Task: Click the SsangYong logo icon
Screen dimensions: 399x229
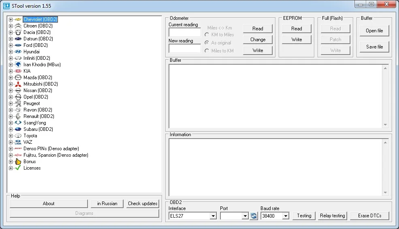Action: click(18, 123)
